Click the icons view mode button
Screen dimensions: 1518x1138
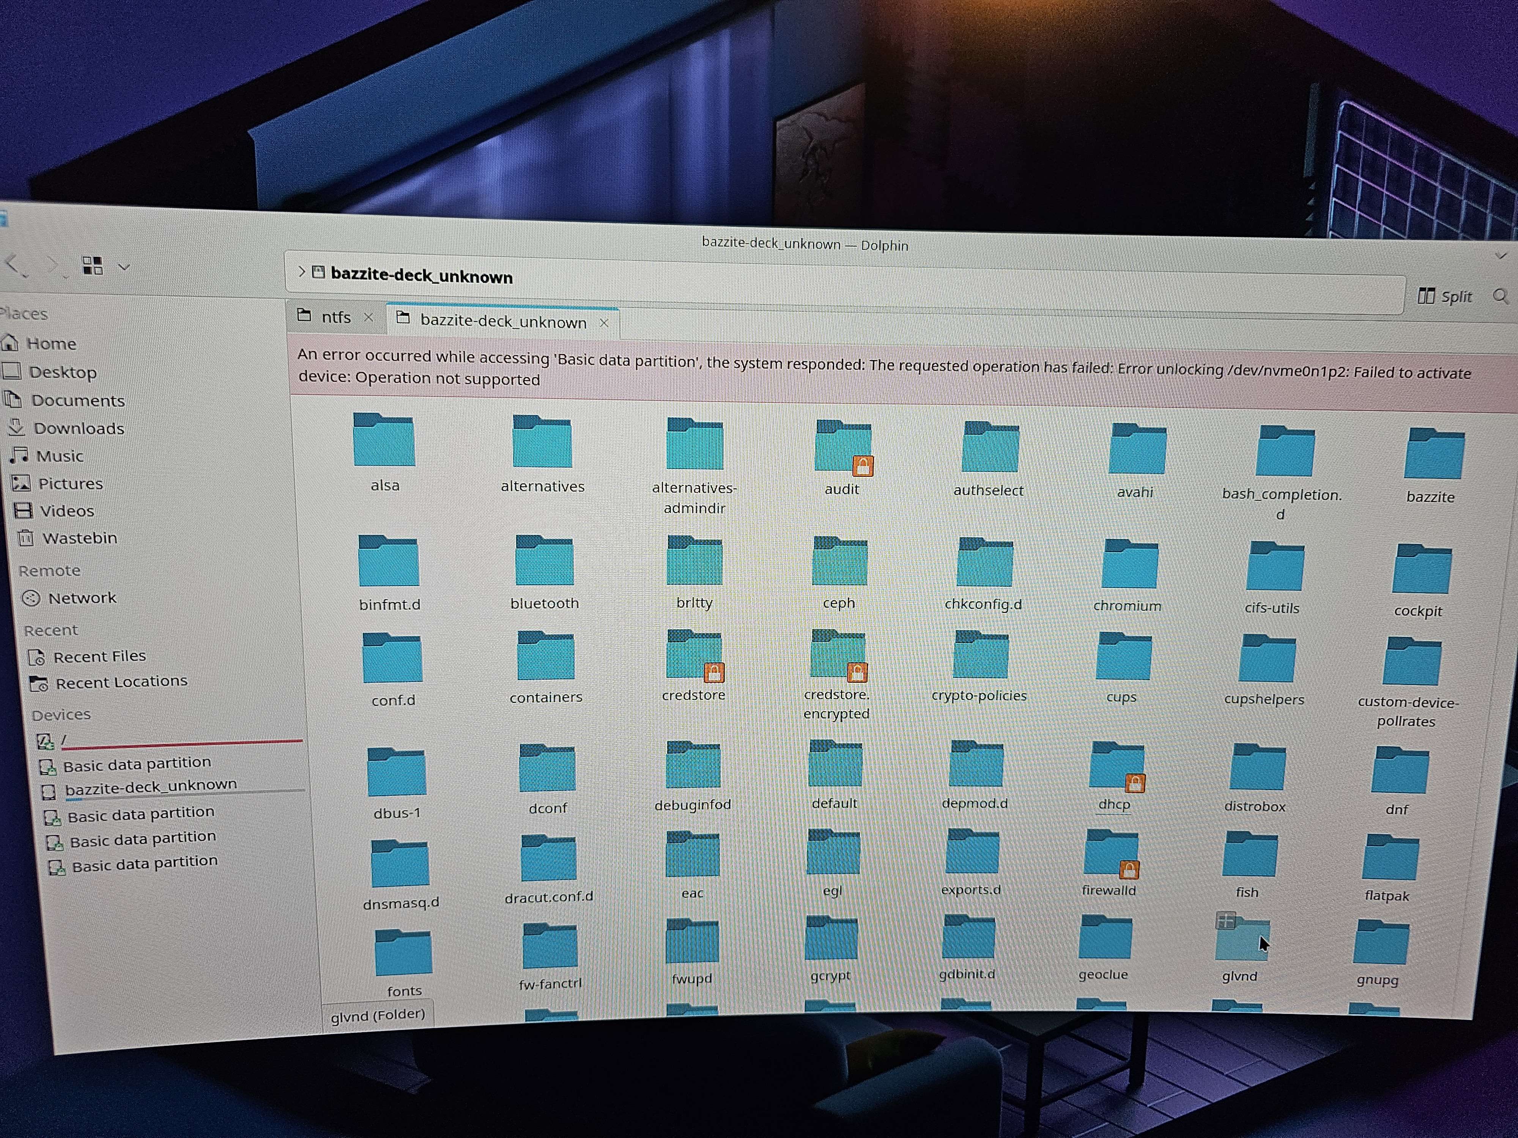tap(92, 266)
